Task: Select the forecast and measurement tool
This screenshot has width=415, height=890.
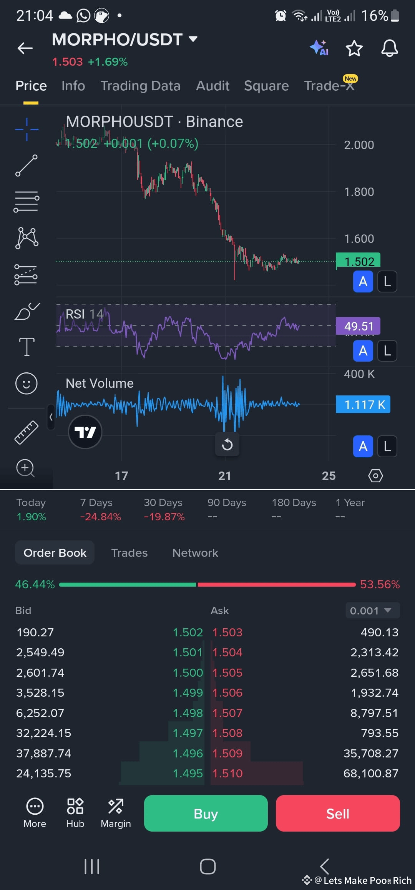Action: tap(26, 274)
